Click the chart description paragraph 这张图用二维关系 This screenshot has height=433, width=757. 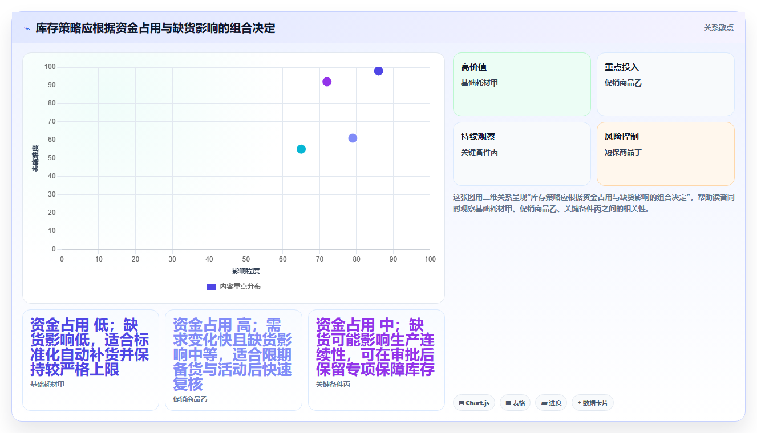tap(593, 203)
